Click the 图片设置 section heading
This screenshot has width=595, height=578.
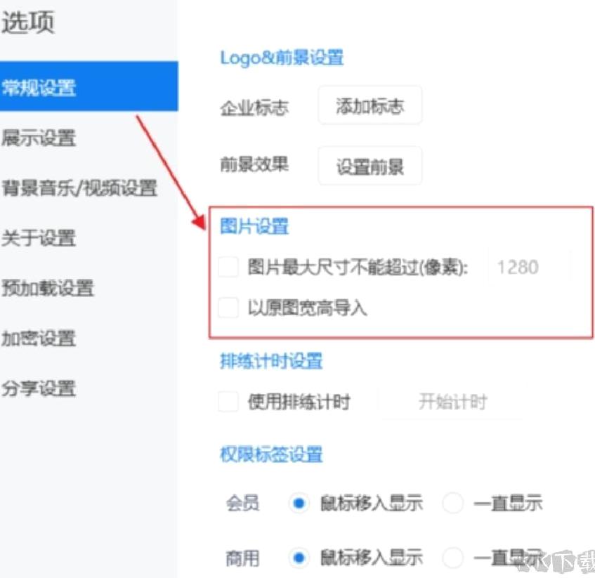[x=254, y=226]
